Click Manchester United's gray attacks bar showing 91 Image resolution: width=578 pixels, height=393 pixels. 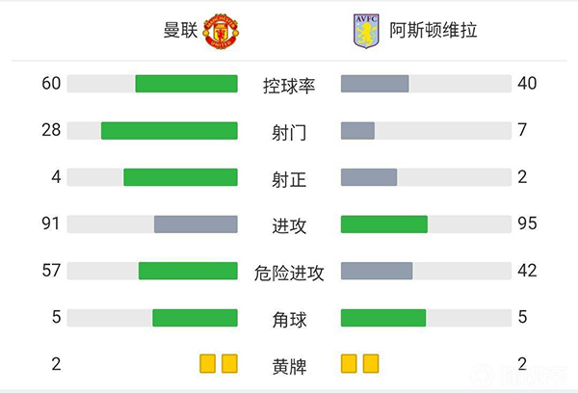[x=196, y=223]
